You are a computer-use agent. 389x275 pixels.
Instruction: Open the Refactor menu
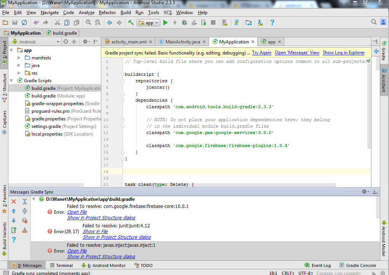click(107, 13)
